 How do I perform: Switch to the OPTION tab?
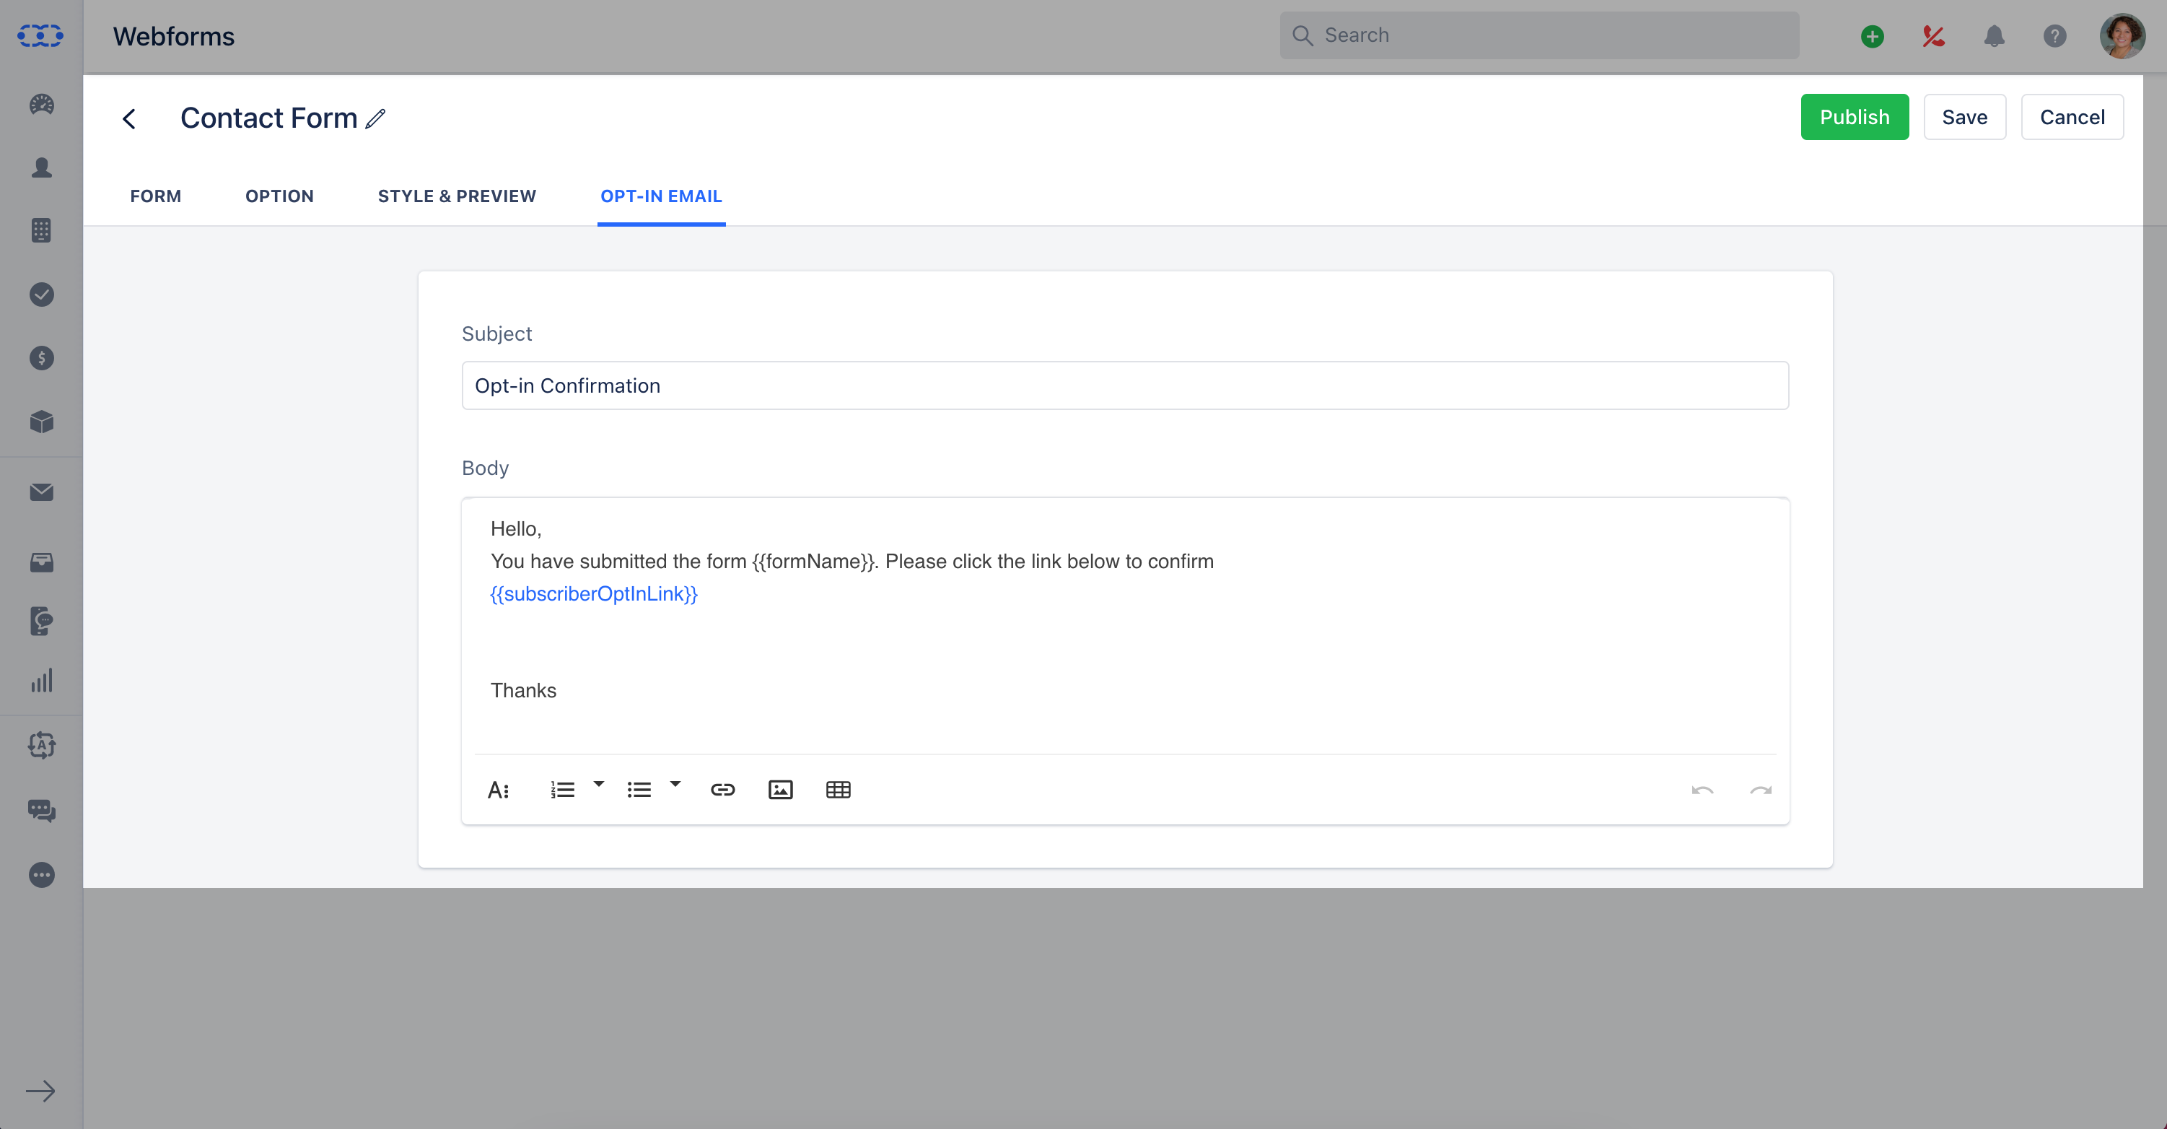(x=279, y=196)
